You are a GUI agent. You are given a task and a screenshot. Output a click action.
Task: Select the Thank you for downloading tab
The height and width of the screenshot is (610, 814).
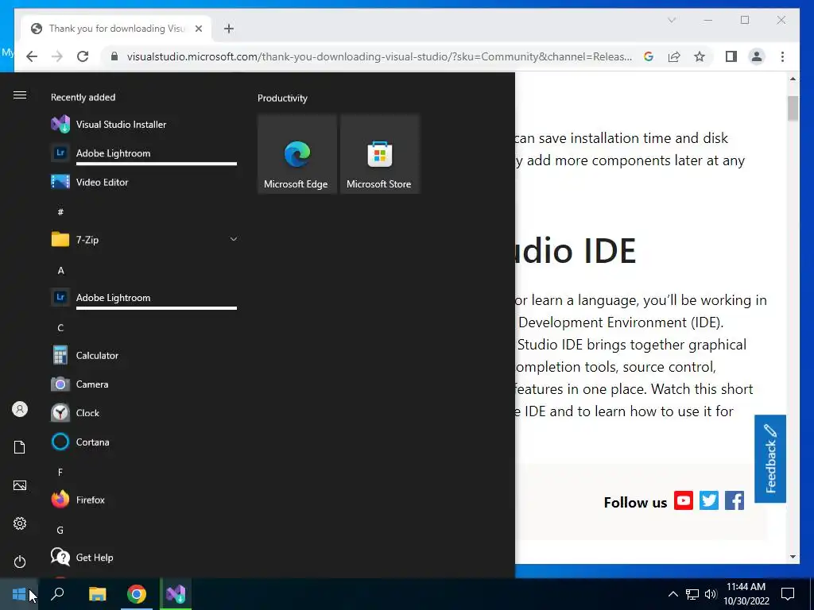click(116, 29)
